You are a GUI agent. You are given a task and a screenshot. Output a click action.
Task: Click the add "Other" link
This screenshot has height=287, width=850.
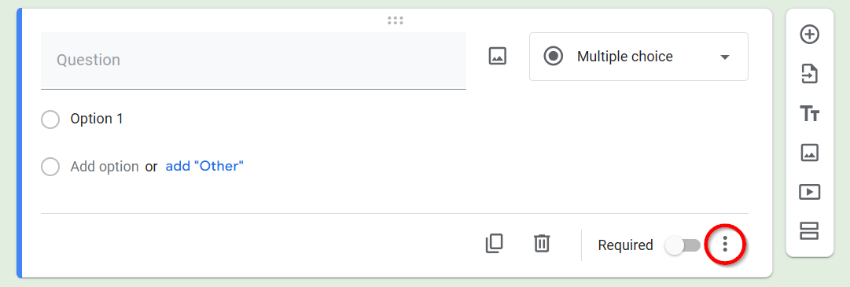pos(204,166)
